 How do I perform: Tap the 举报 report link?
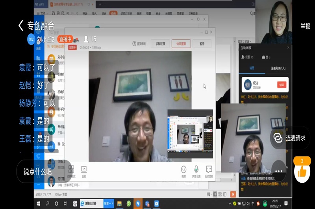point(305,26)
